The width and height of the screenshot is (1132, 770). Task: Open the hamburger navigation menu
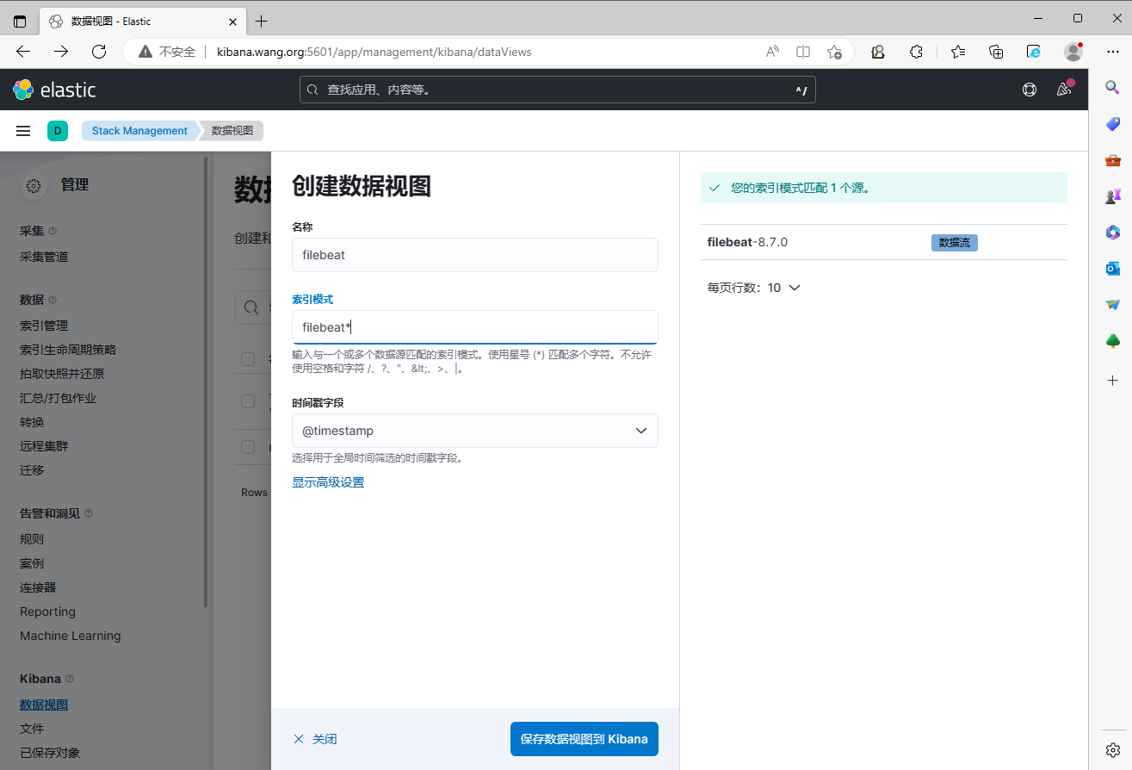click(24, 131)
